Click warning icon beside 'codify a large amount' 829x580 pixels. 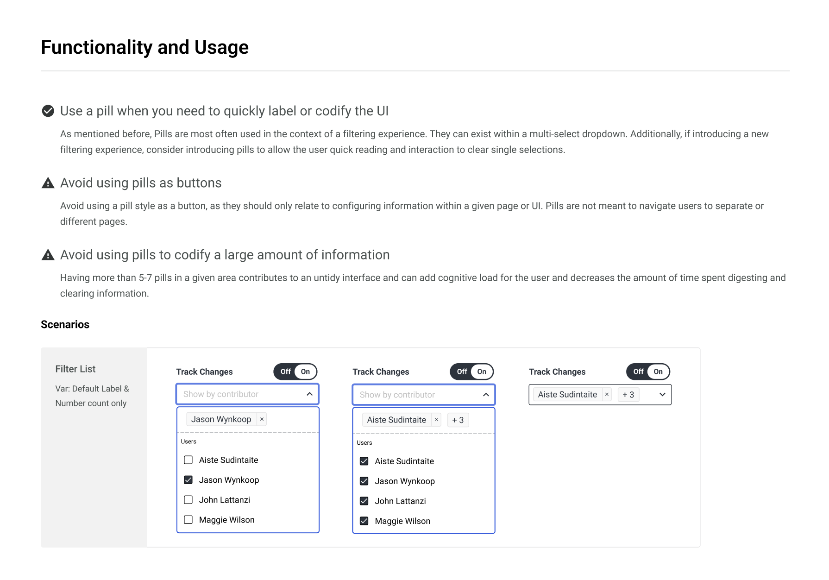48,255
